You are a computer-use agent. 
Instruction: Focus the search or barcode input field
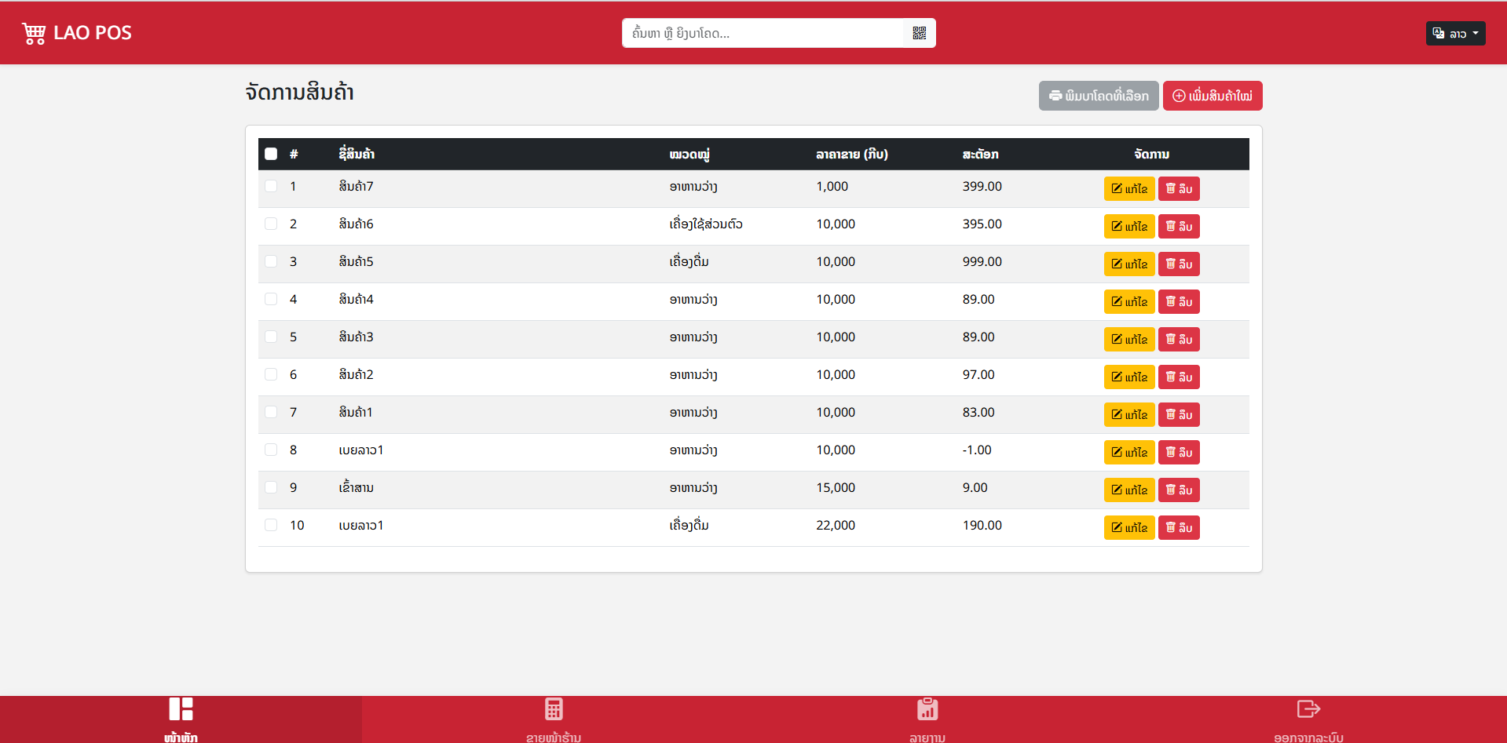coord(762,33)
